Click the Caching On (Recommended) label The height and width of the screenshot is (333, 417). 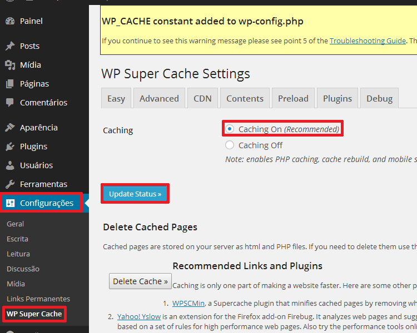point(289,129)
